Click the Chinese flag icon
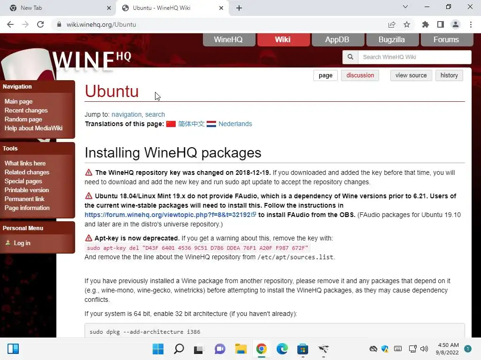 (x=171, y=124)
